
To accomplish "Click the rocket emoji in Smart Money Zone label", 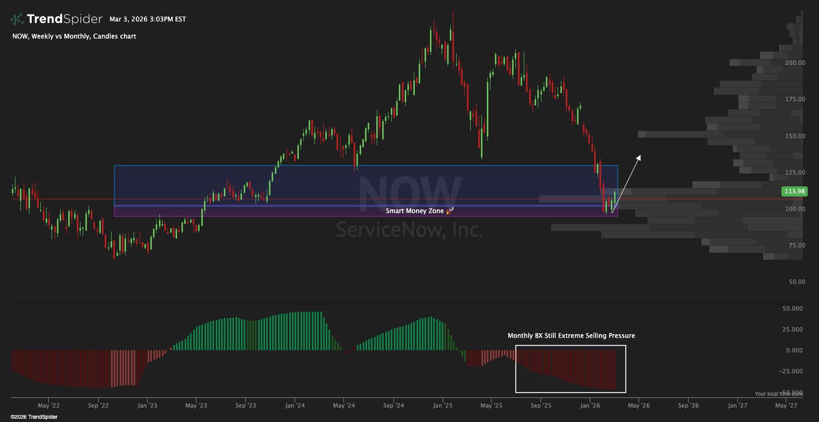I will point(450,211).
